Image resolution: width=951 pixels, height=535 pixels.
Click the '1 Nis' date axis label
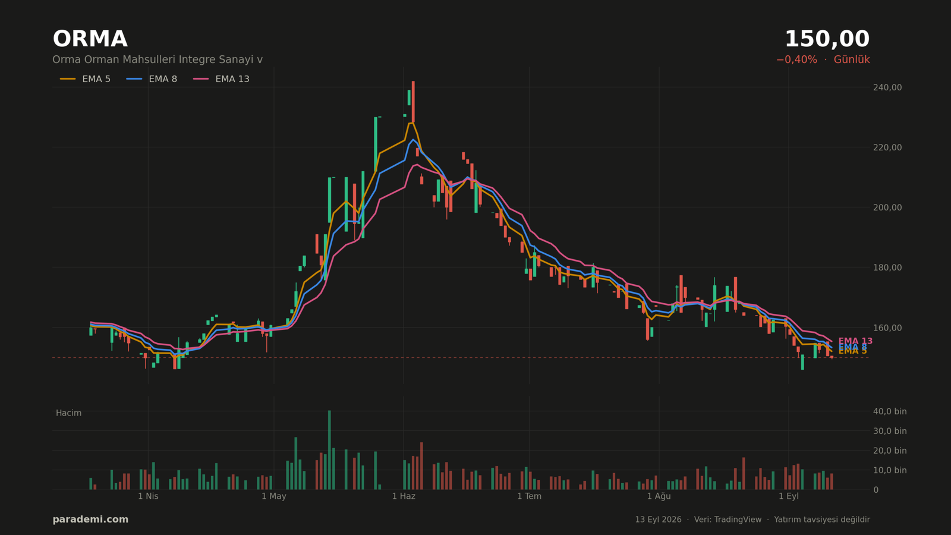pyautogui.click(x=148, y=496)
